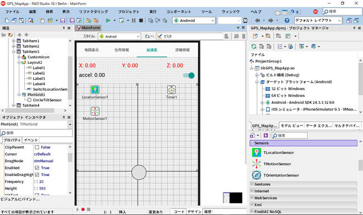Image resolution: width=363 pixels, height=215 pixels.
Task: Select SwitchLocationSensor in structure tree
Action: pyautogui.click(x=50, y=89)
